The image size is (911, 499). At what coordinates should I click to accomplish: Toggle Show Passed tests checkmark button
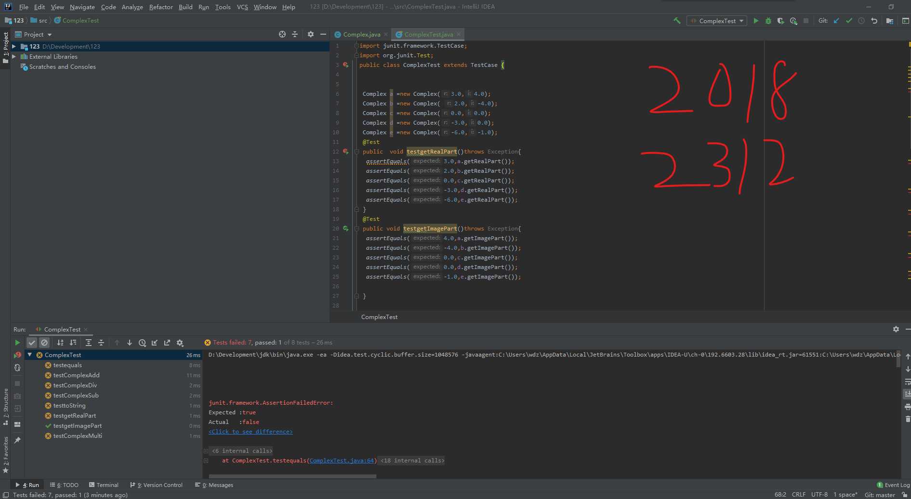point(32,343)
